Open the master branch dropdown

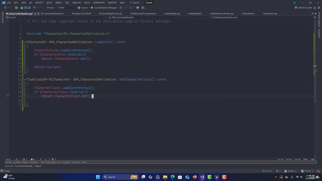(290, 171)
